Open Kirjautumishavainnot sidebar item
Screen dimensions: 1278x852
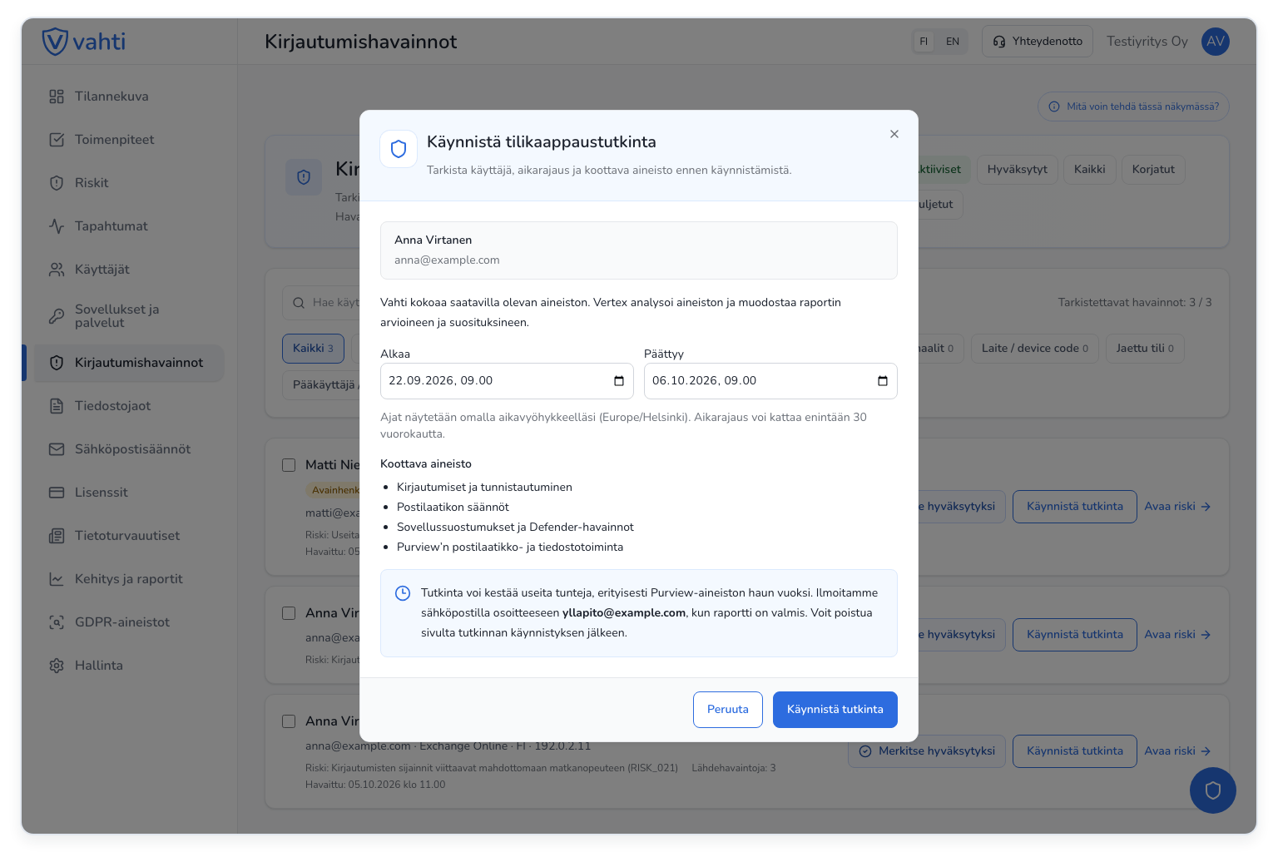(128, 363)
